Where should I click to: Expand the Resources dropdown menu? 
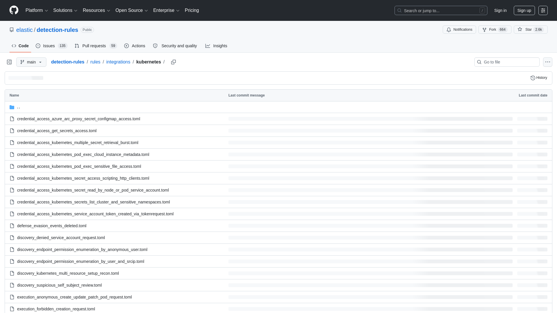pyautogui.click(x=96, y=10)
